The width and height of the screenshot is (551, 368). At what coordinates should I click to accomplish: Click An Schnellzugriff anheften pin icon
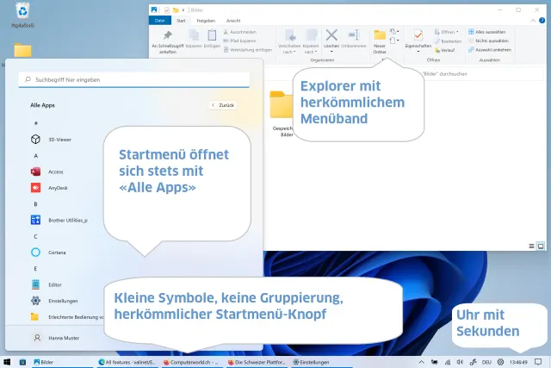click(168, 35)
